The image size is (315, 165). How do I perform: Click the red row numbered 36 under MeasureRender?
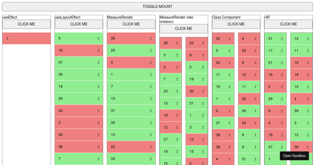click(x=131, y=38)
